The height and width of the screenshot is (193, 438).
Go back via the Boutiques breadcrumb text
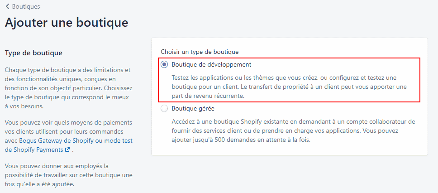coord(26,6)
